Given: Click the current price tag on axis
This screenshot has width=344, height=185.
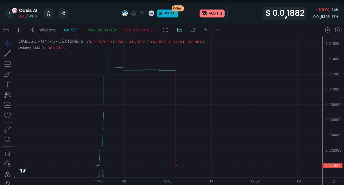Looking at the screenshot, I should (x=333, y=166).
